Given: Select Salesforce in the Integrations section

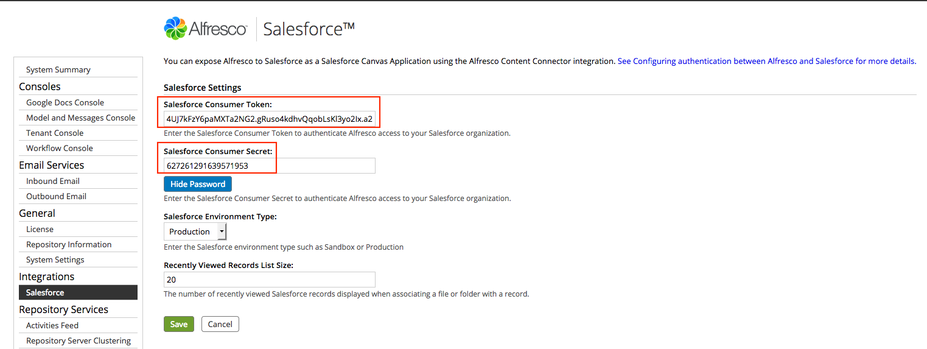Looking at the screenshot, I should [x=45, y=292].
